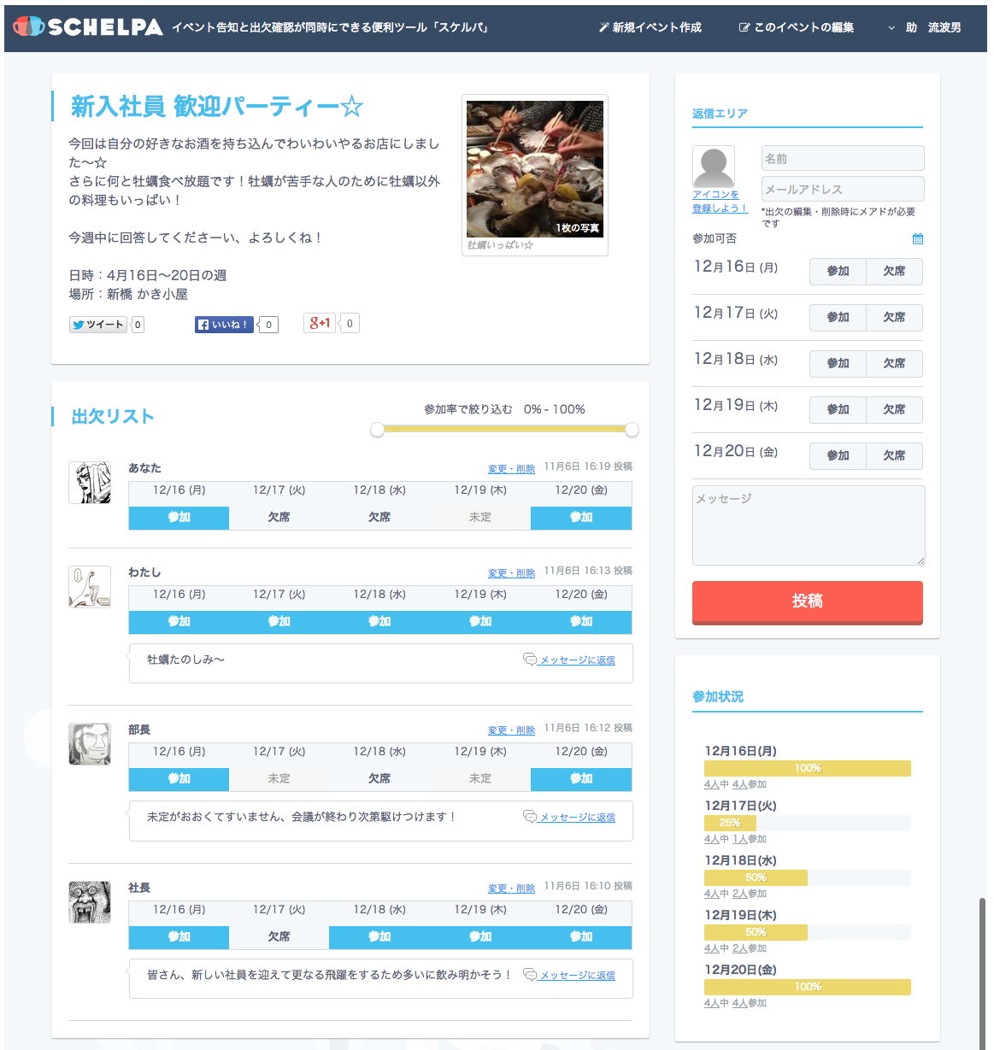Click the Facebook いいね！ button
The width and height of the screenshot is (994, 1050).
[224, 325]
